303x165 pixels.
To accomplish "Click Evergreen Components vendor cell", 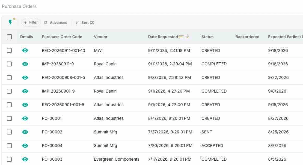I will 117,159.
